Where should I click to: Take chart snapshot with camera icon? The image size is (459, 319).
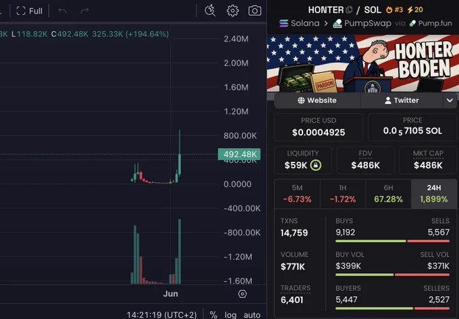click(254, 11)
